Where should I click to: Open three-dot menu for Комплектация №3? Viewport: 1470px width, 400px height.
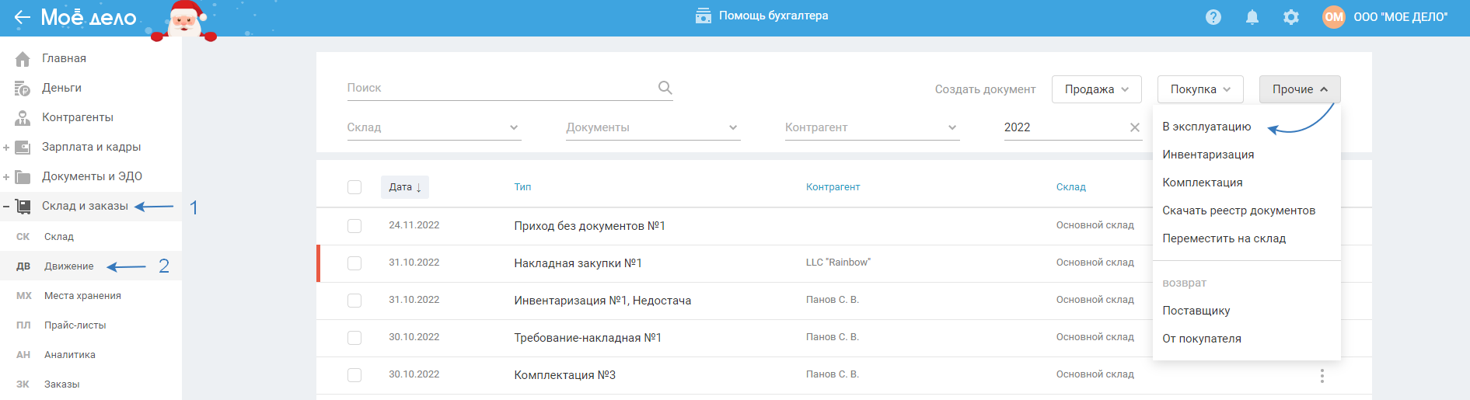pyautogui.click(x=1322, y=376)
